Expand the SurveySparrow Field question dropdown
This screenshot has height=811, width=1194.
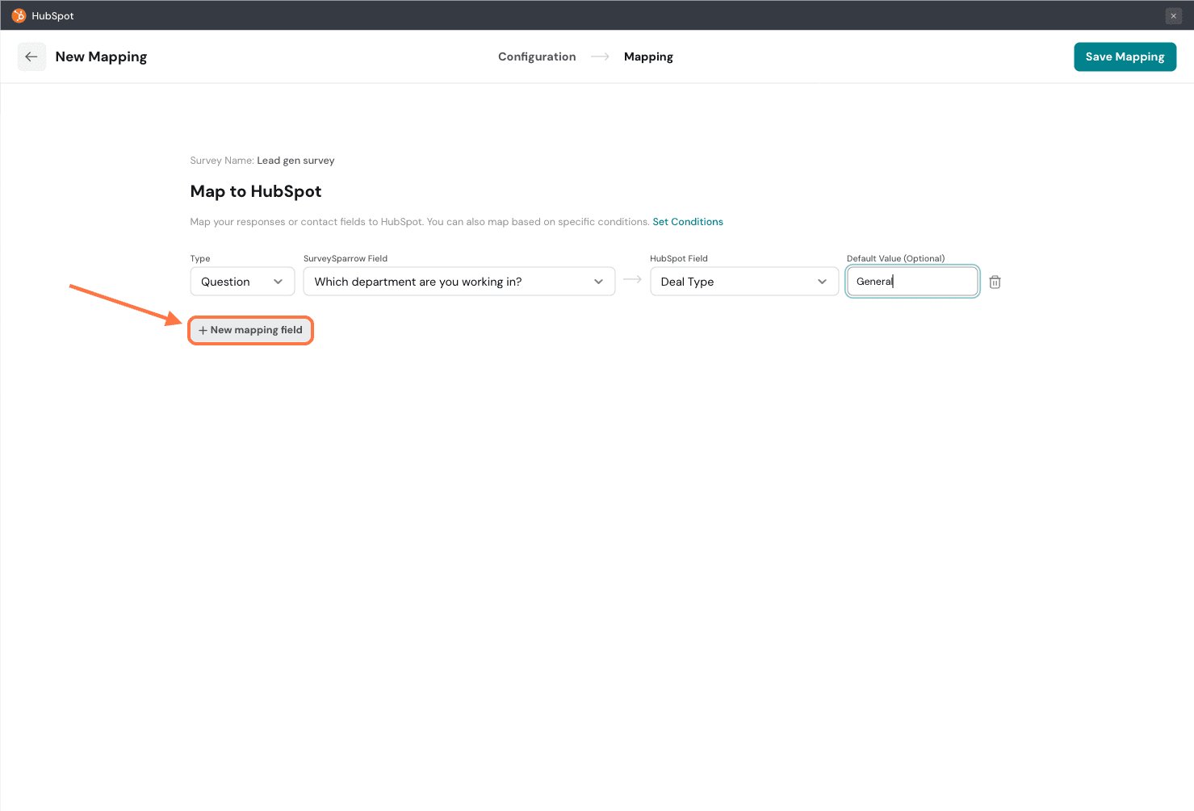(459, 282)
